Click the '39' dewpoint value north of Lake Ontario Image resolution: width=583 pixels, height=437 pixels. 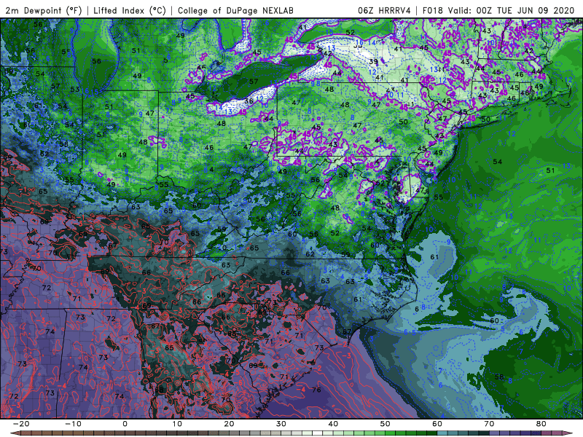(x=374, y=62)
